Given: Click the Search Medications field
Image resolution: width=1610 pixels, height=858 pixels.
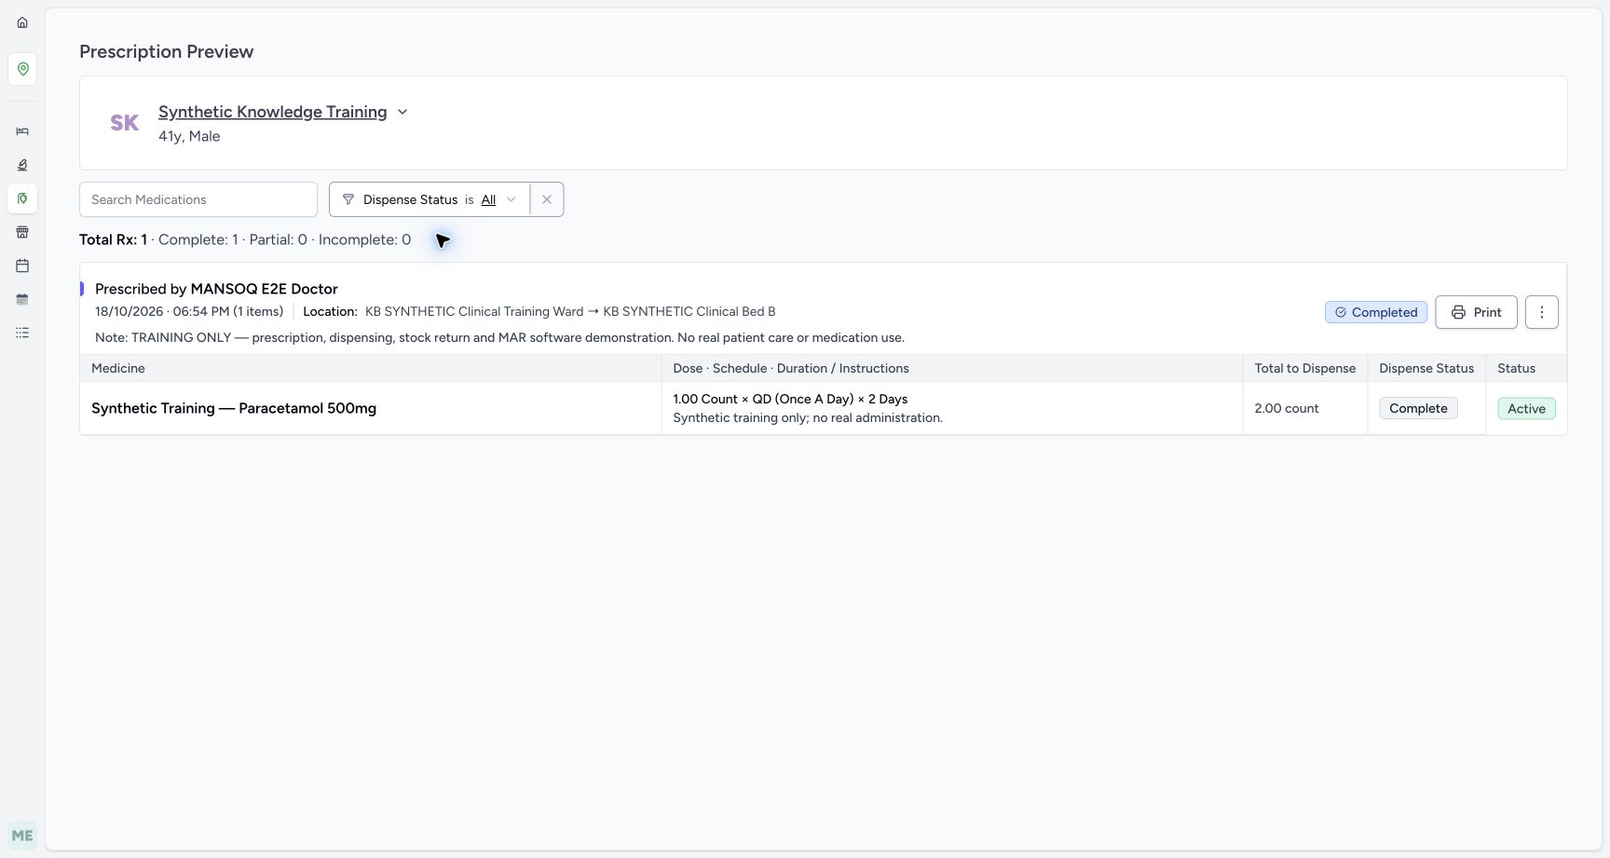Looking at the screenshot, I should pos(198,199).
